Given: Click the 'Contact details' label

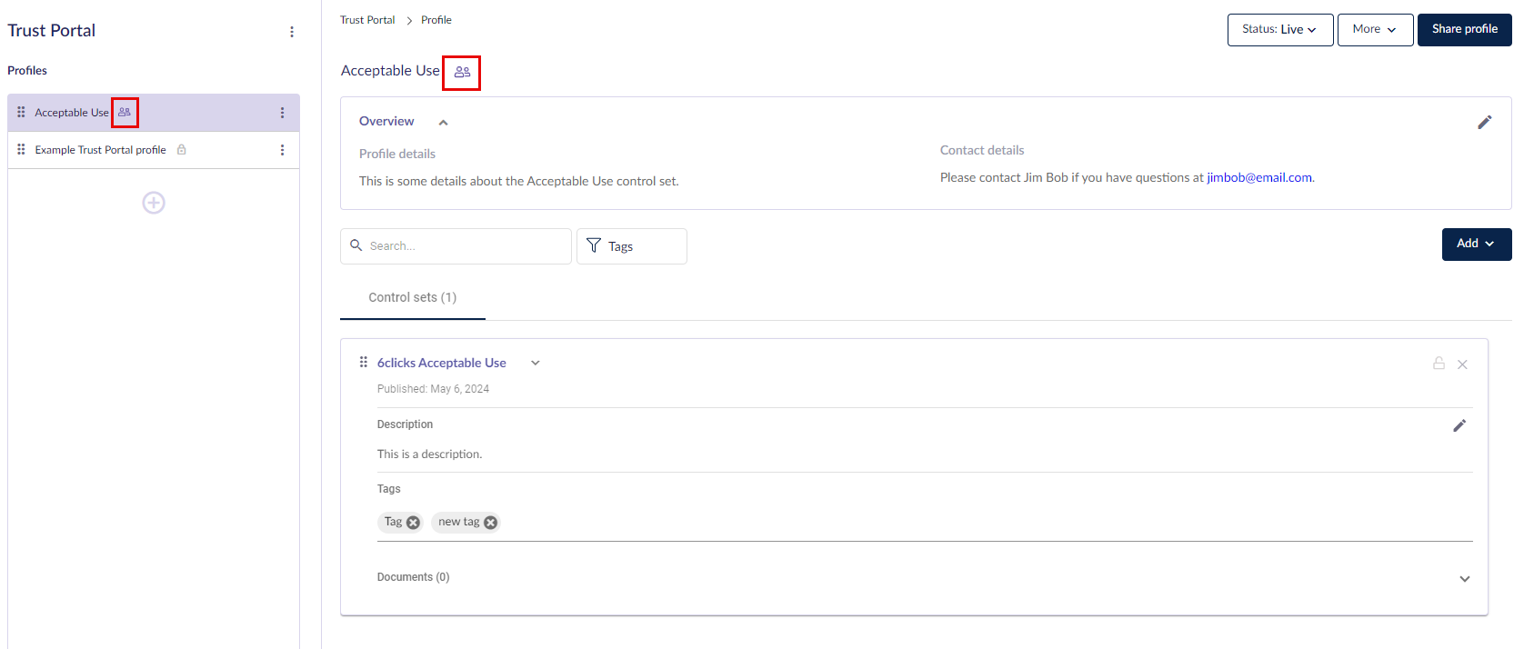Looking at the screenshot, I should 982,150.
